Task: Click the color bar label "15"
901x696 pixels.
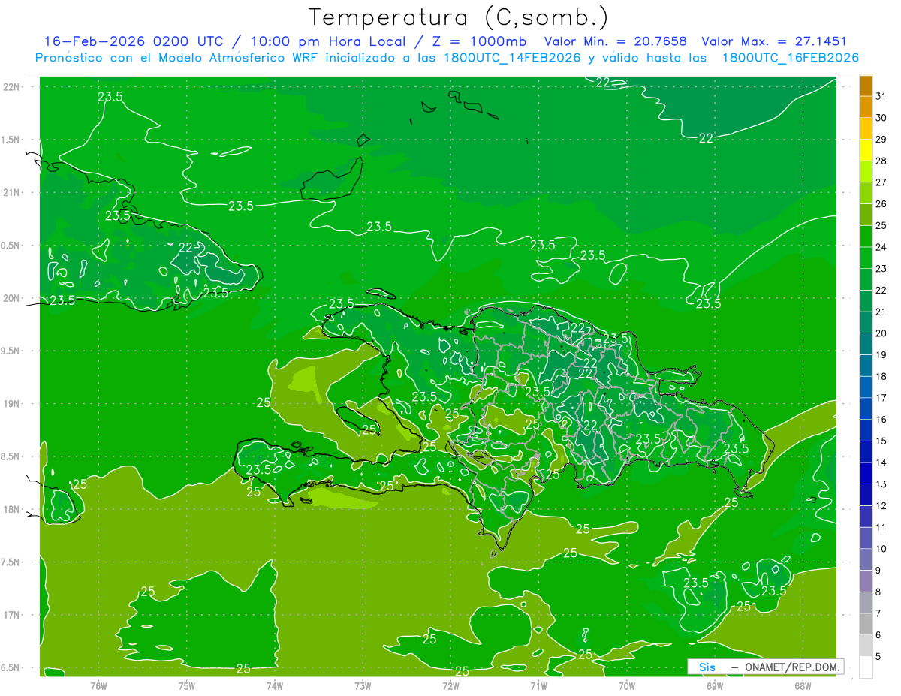Action: point(881,441)
